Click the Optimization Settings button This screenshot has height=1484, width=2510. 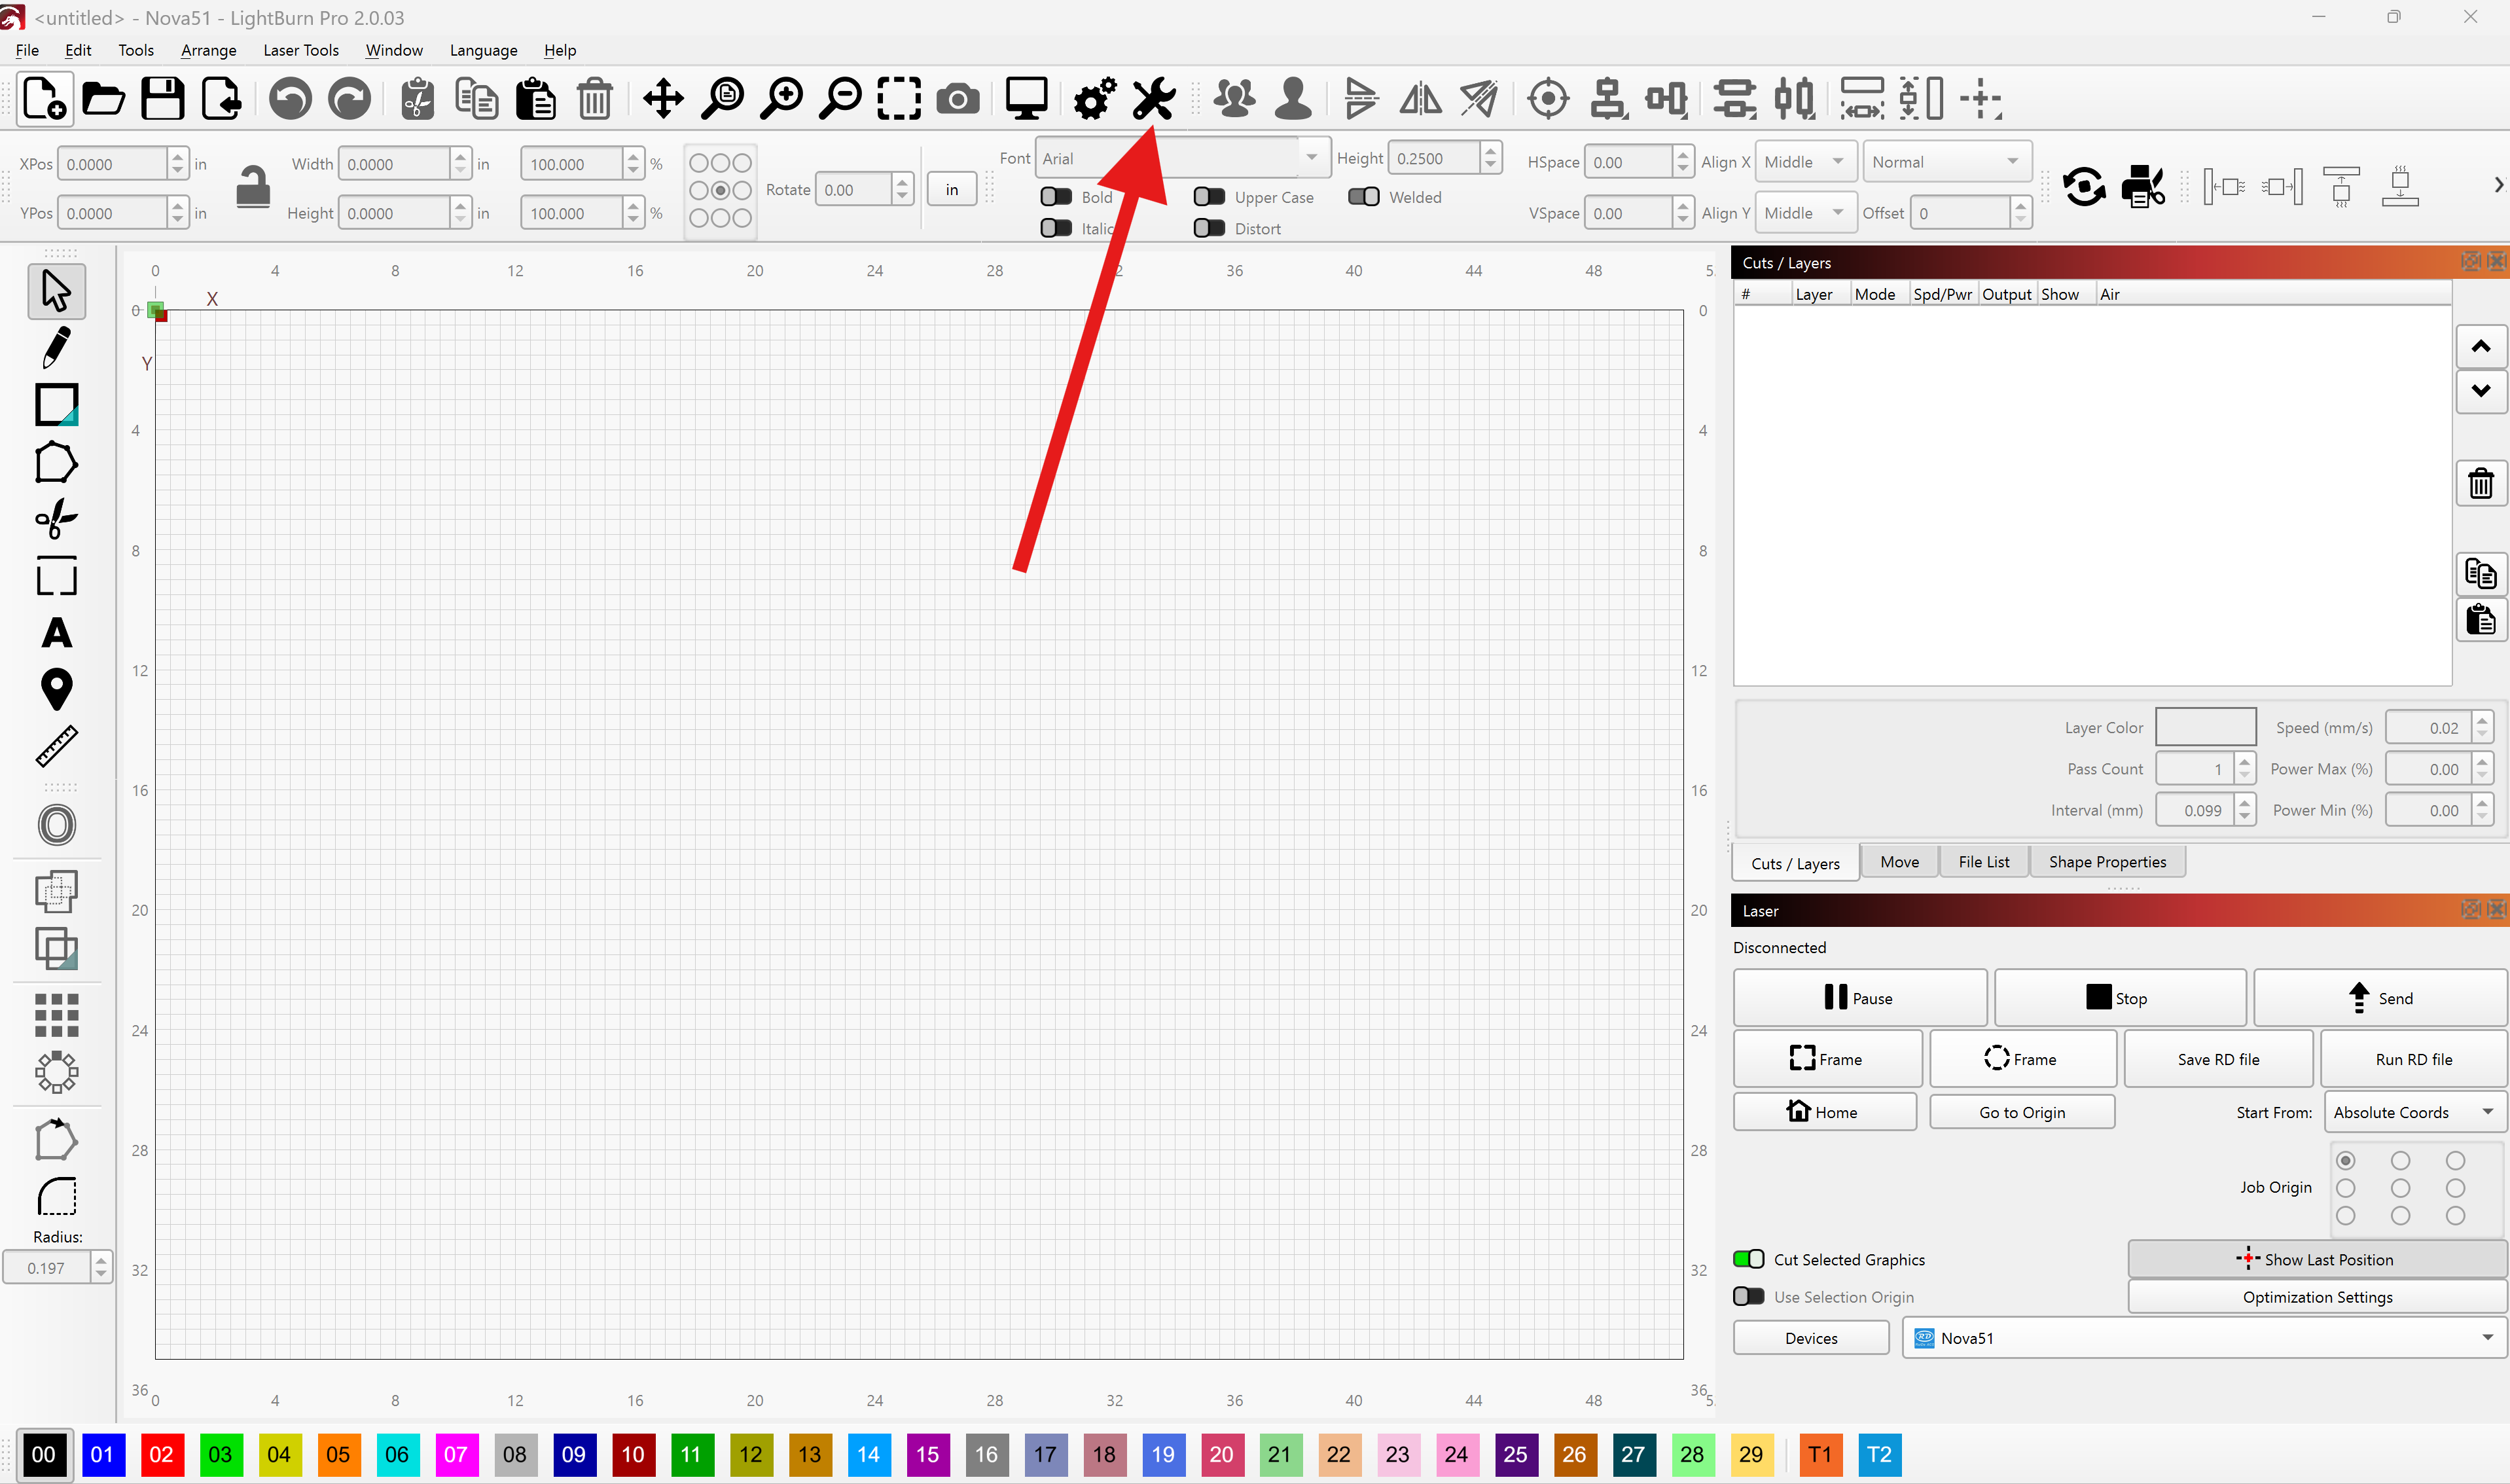click(x=2316, y=1297)
